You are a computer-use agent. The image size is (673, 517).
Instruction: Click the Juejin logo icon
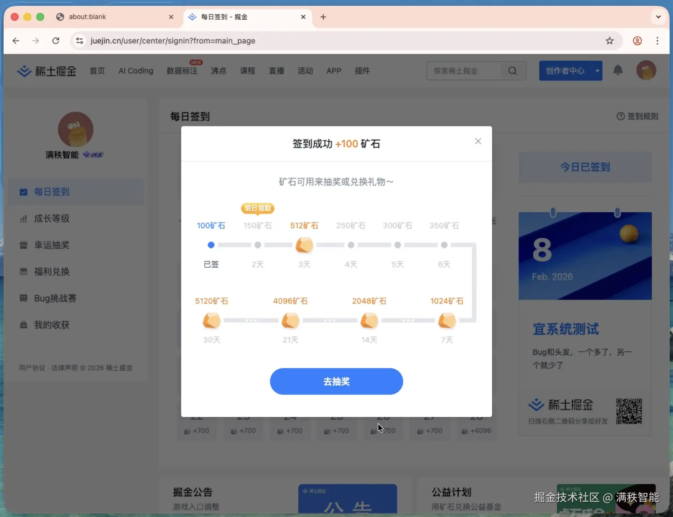(25, 70)
